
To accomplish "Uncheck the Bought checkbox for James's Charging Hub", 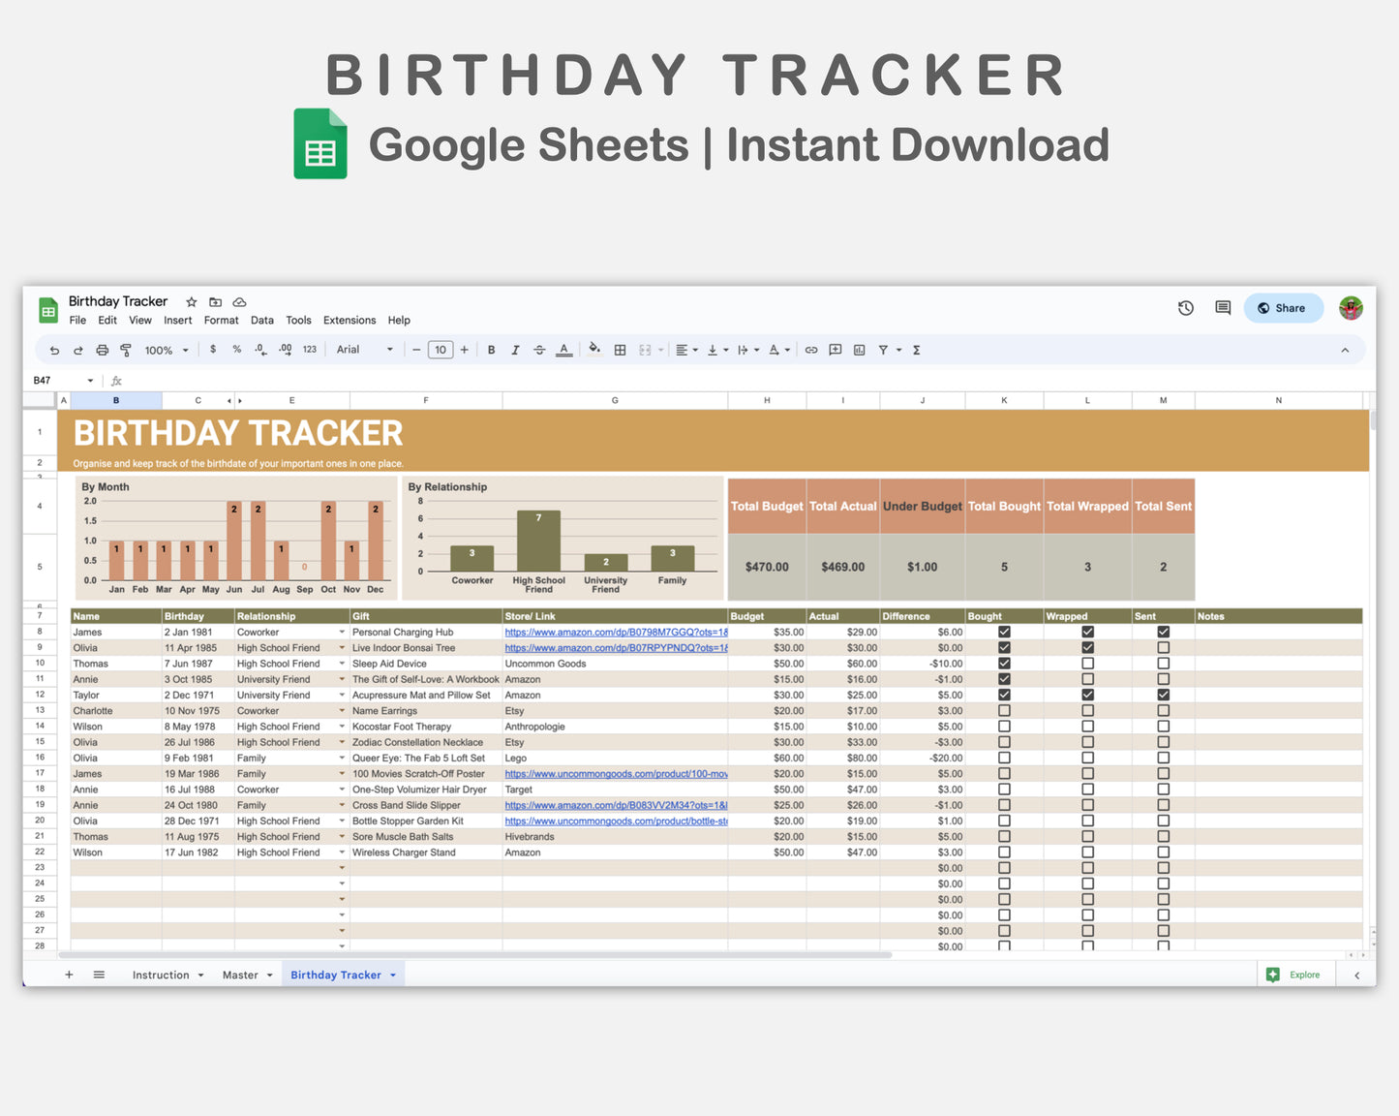I will [x=1004, y=632].
